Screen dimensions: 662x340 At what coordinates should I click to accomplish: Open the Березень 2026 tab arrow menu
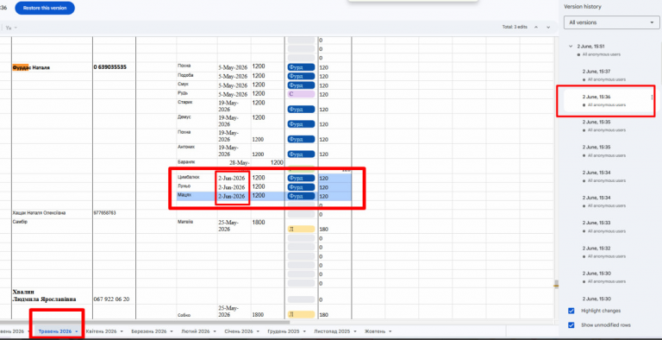(171, 331)
